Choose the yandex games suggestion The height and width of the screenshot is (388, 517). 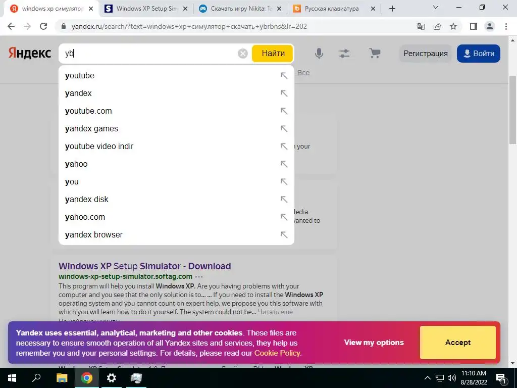[176, 129]
